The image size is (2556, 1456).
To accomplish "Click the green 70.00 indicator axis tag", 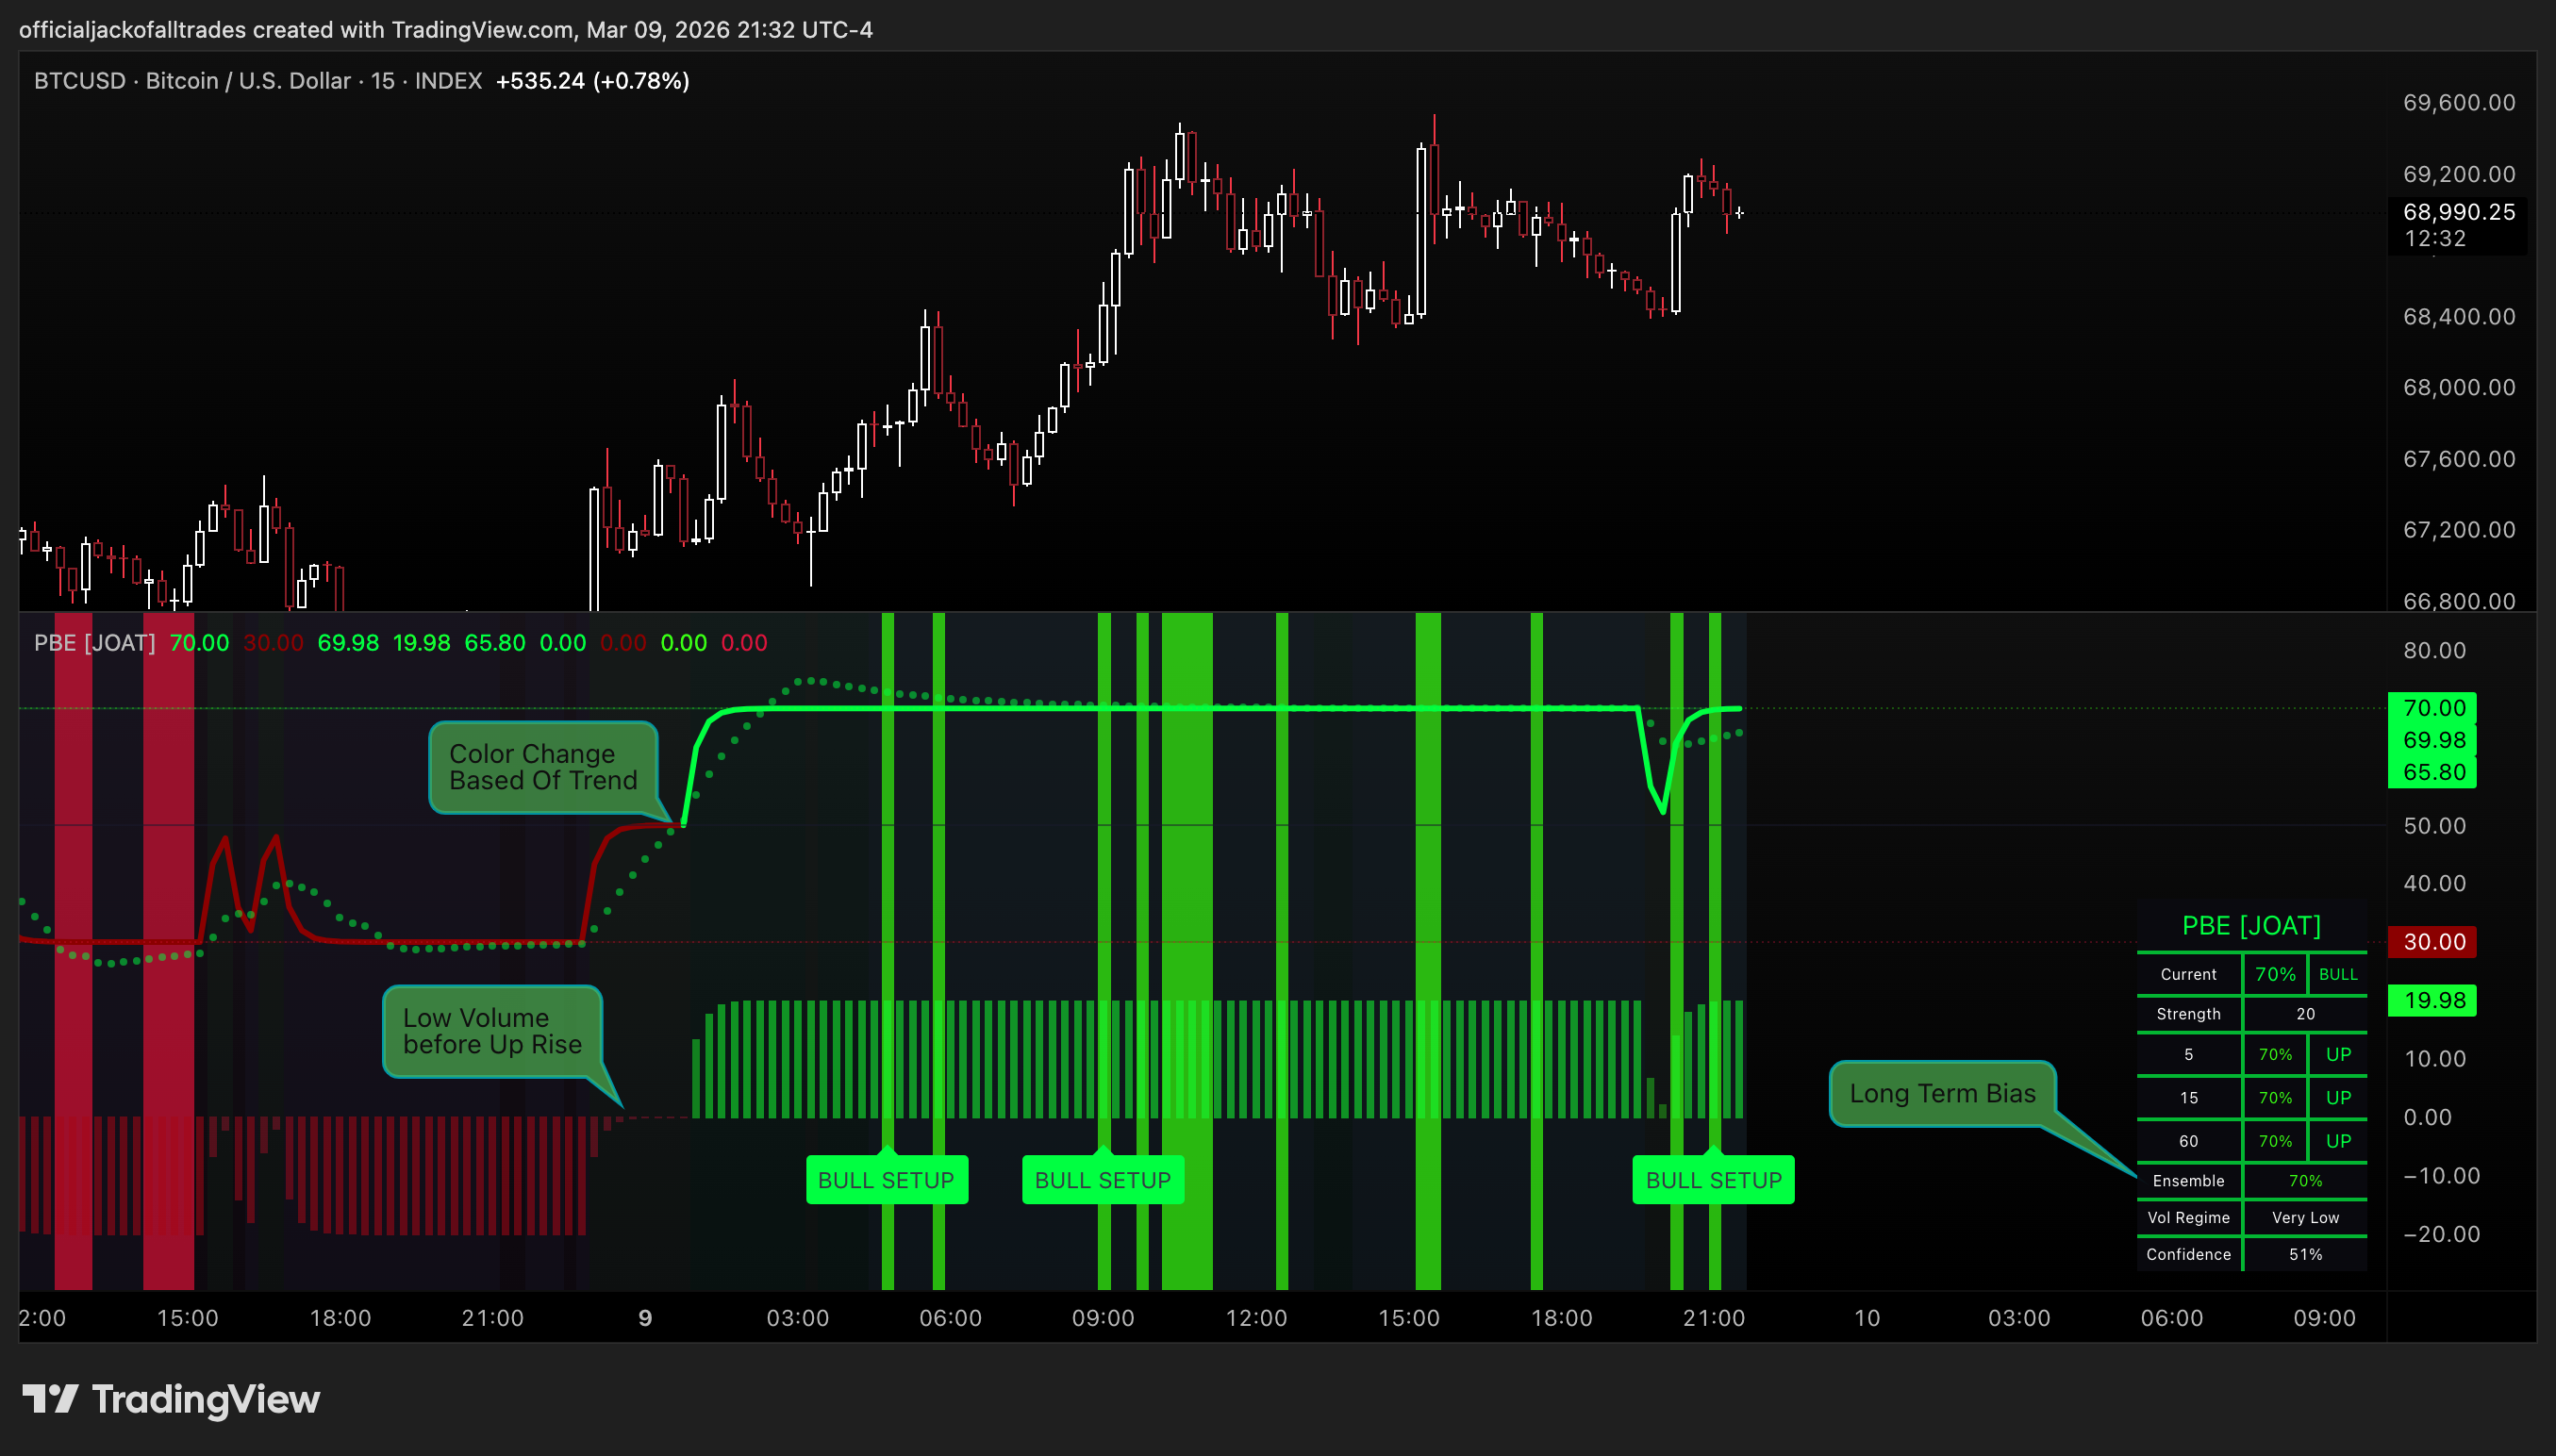I will 2432,708.
